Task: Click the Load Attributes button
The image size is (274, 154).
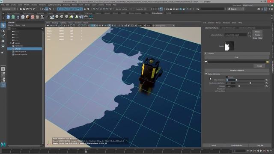Action: click(237, 145)
